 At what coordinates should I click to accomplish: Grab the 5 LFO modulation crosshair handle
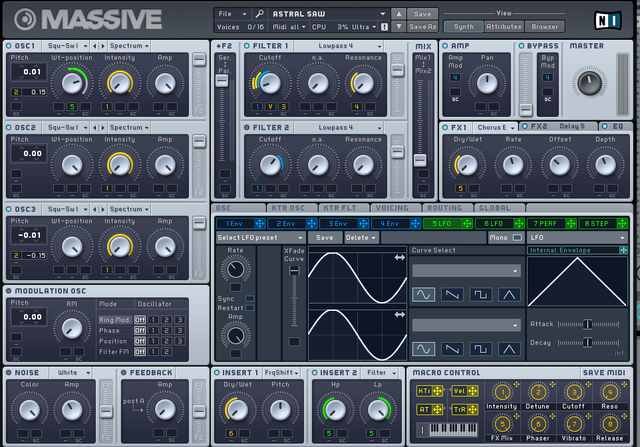(467, 223)
